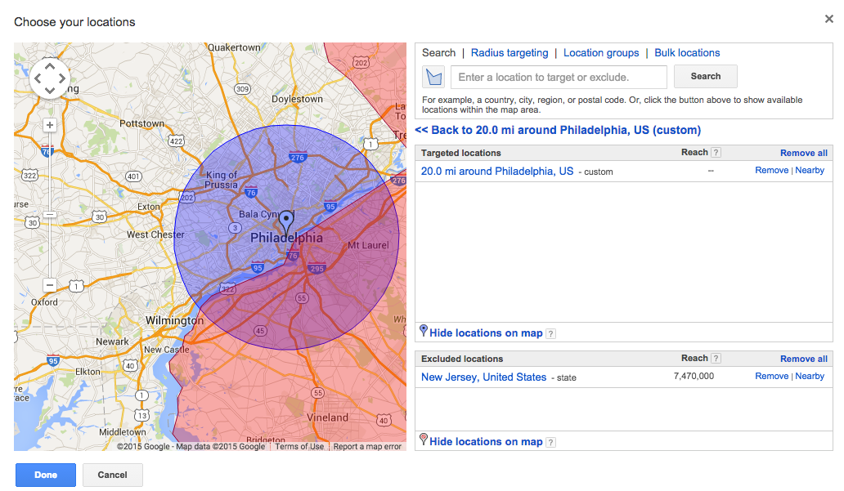Show Nearby locations for Philadelphia radius
The image size is (844, 491).
coord(810,171)
